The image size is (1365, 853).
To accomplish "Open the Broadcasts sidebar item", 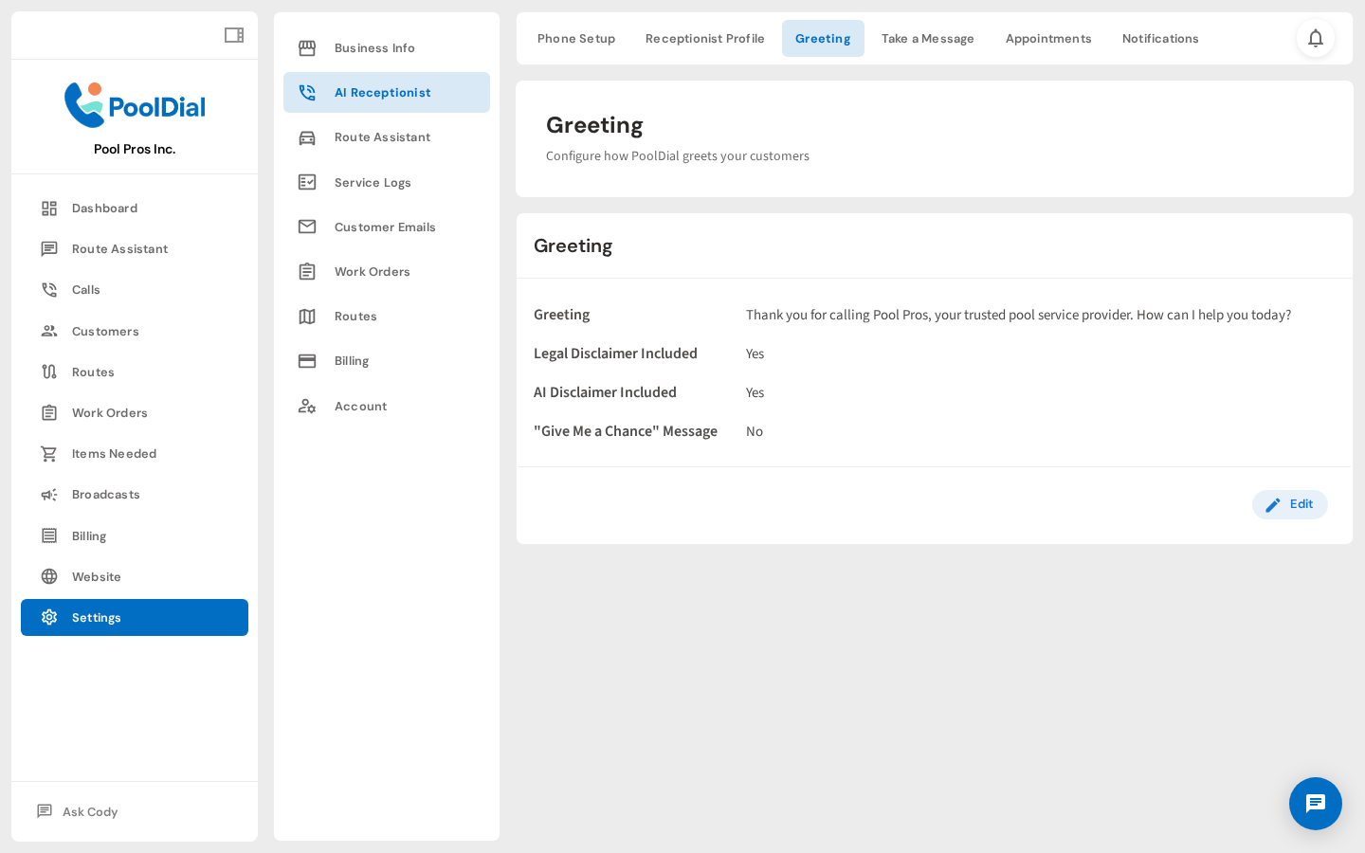I will tap(105, 494).
